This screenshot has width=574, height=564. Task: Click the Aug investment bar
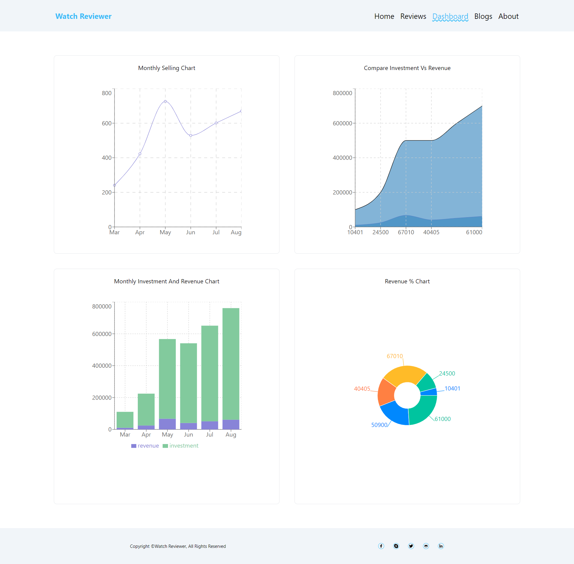point(231,364)
